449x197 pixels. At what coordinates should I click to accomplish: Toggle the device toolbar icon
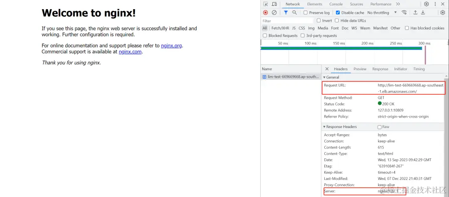(274, 4)
